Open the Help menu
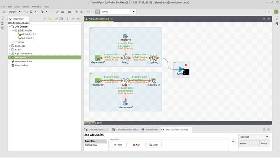 tap(46, 7)
